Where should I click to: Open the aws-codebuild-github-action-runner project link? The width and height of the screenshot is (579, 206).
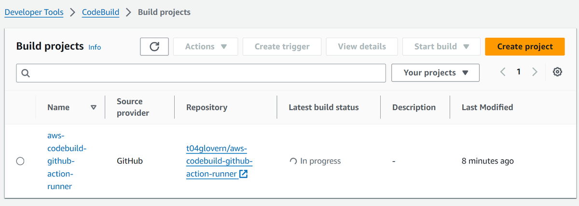point(60,161)
